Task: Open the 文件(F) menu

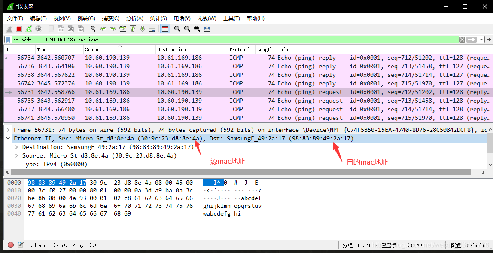Action: (15, 18)
